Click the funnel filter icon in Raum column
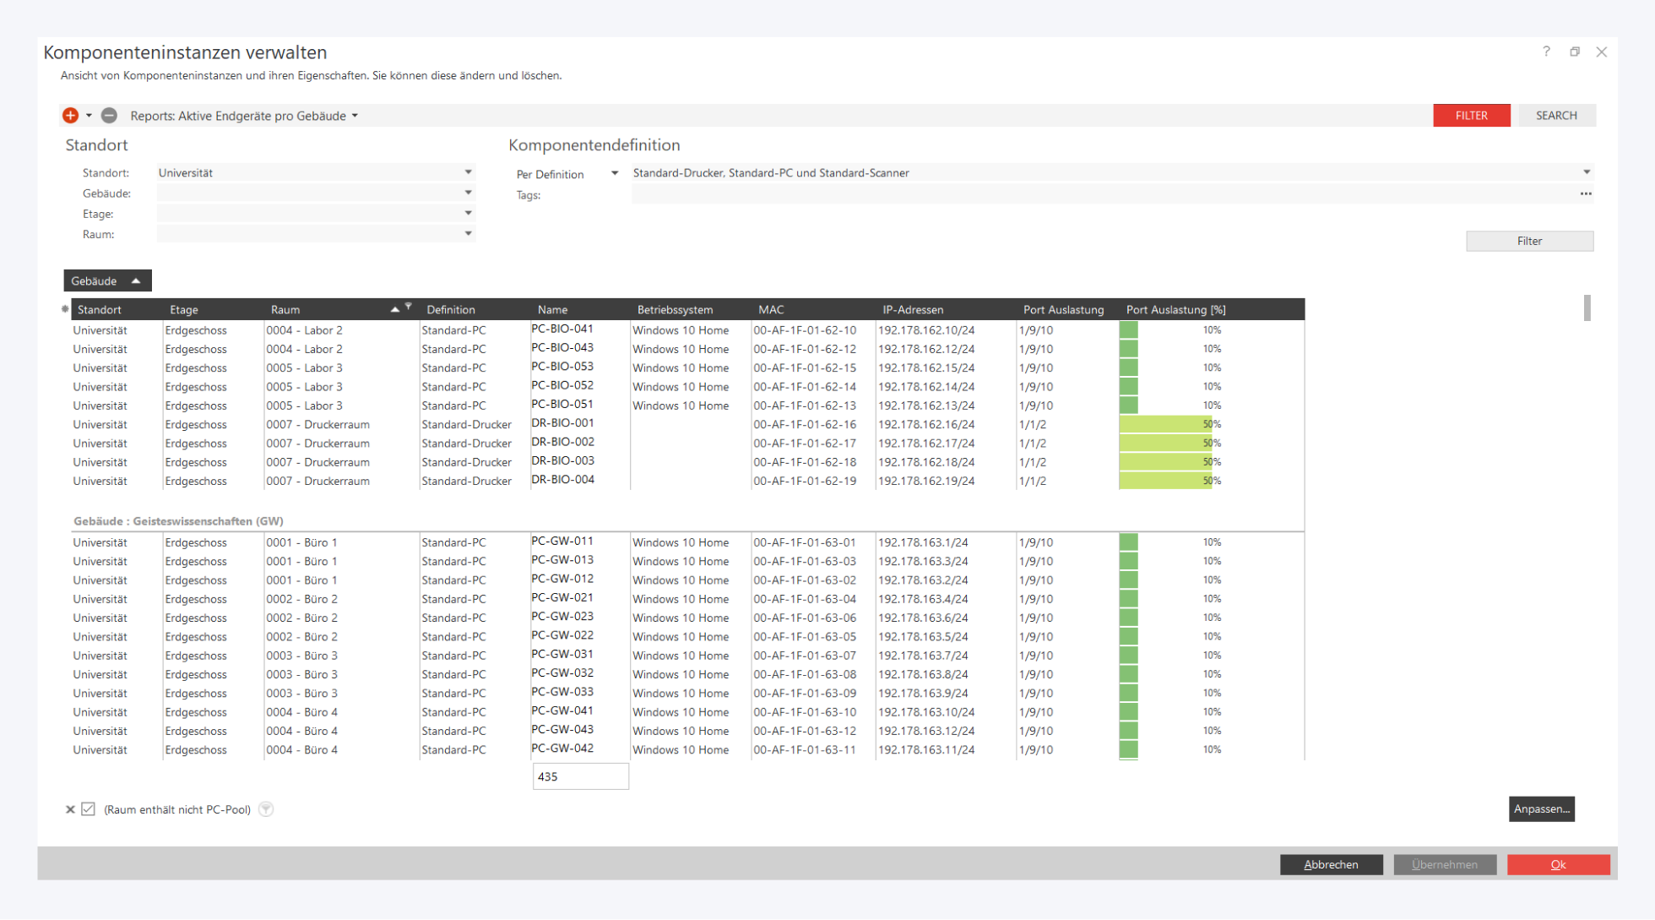Image resolution: width=1655 pixels, height=920 pixels. 409,306
